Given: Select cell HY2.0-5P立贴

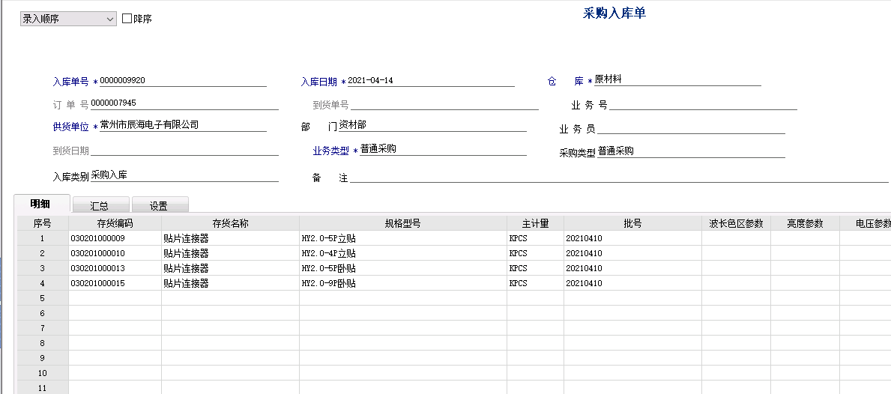Looking at the screenshot, I should 403,238.
